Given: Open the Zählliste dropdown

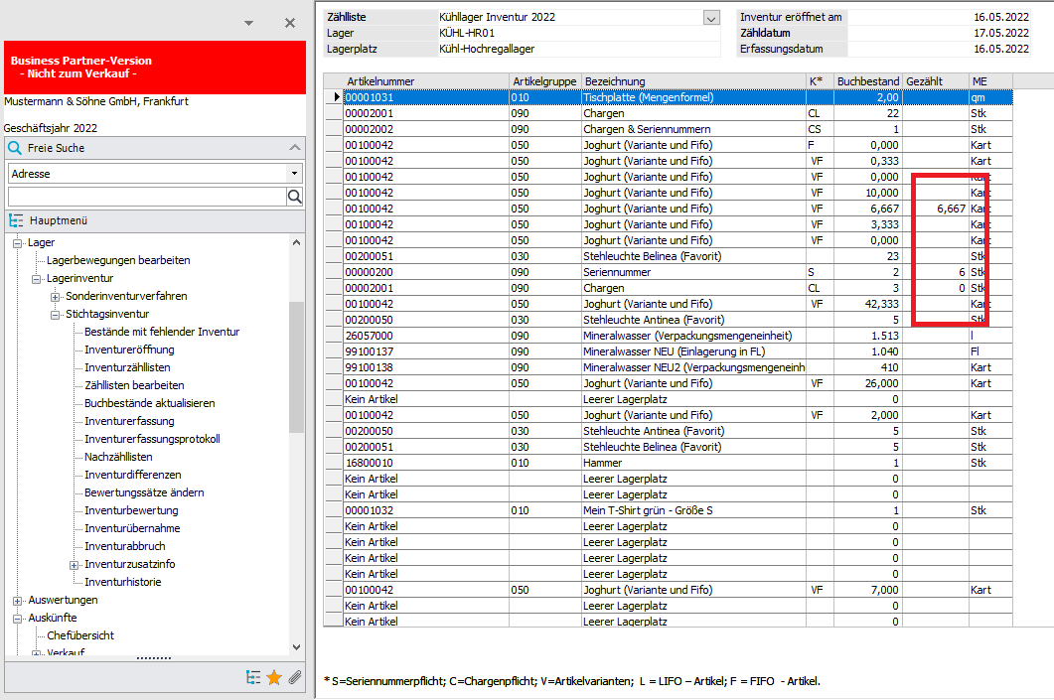Looking at the screenshot, I should pyautogui.click(x=710, y=17).
